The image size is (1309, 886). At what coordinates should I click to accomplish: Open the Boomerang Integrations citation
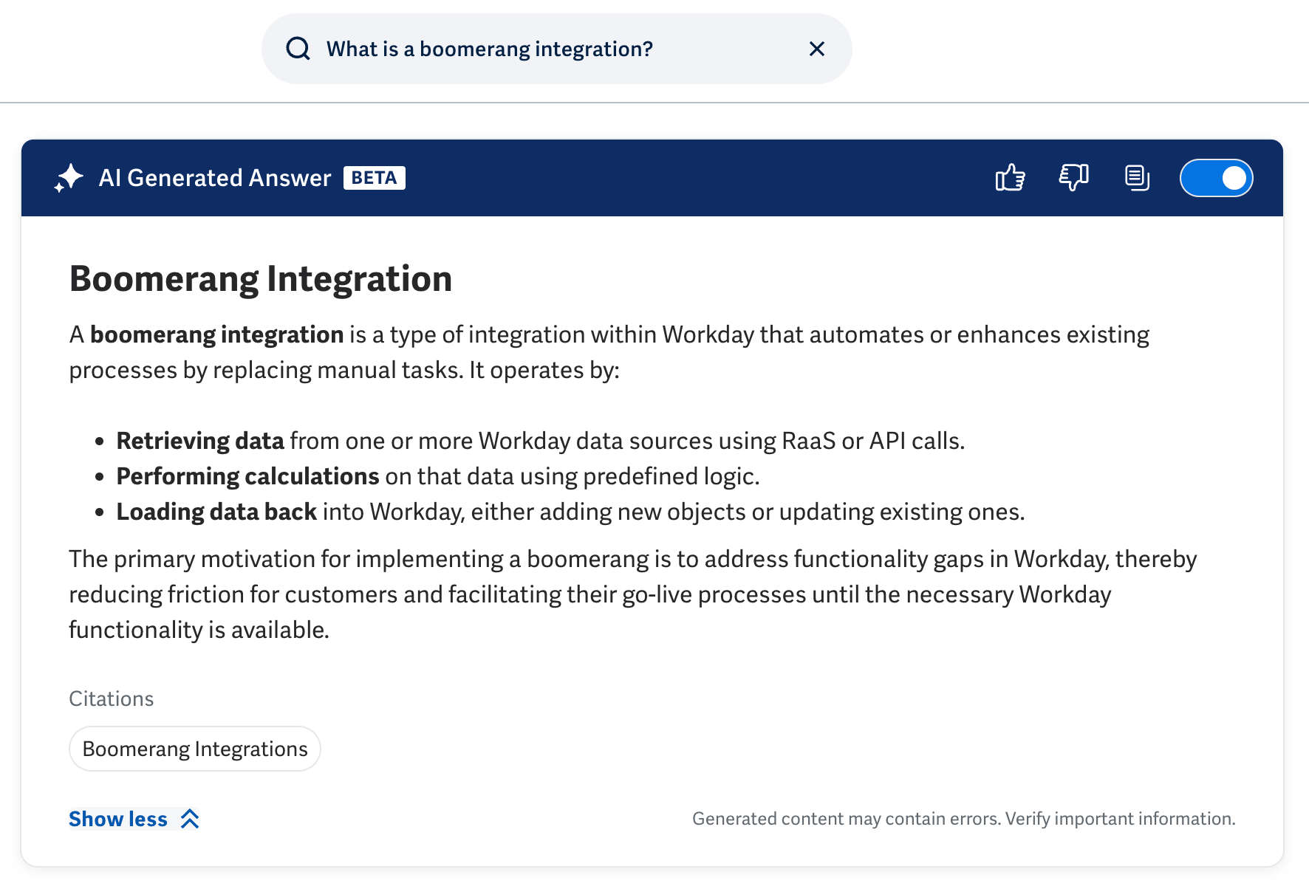tap(195, 749)
